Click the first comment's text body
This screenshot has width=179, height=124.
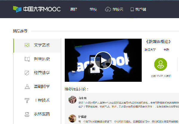click(129, 105)
